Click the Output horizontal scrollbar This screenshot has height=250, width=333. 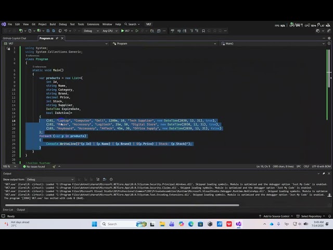pyautogui.click(x=122, y=205)
